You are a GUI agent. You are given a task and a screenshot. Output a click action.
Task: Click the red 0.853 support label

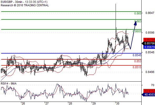coord(138,61)
